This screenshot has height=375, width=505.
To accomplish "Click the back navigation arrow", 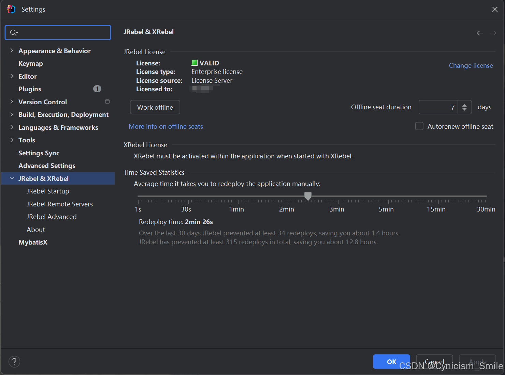I will (480, 33).
